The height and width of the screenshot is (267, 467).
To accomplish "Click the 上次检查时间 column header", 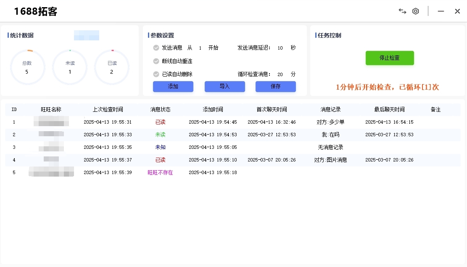I will coord(108,110).
